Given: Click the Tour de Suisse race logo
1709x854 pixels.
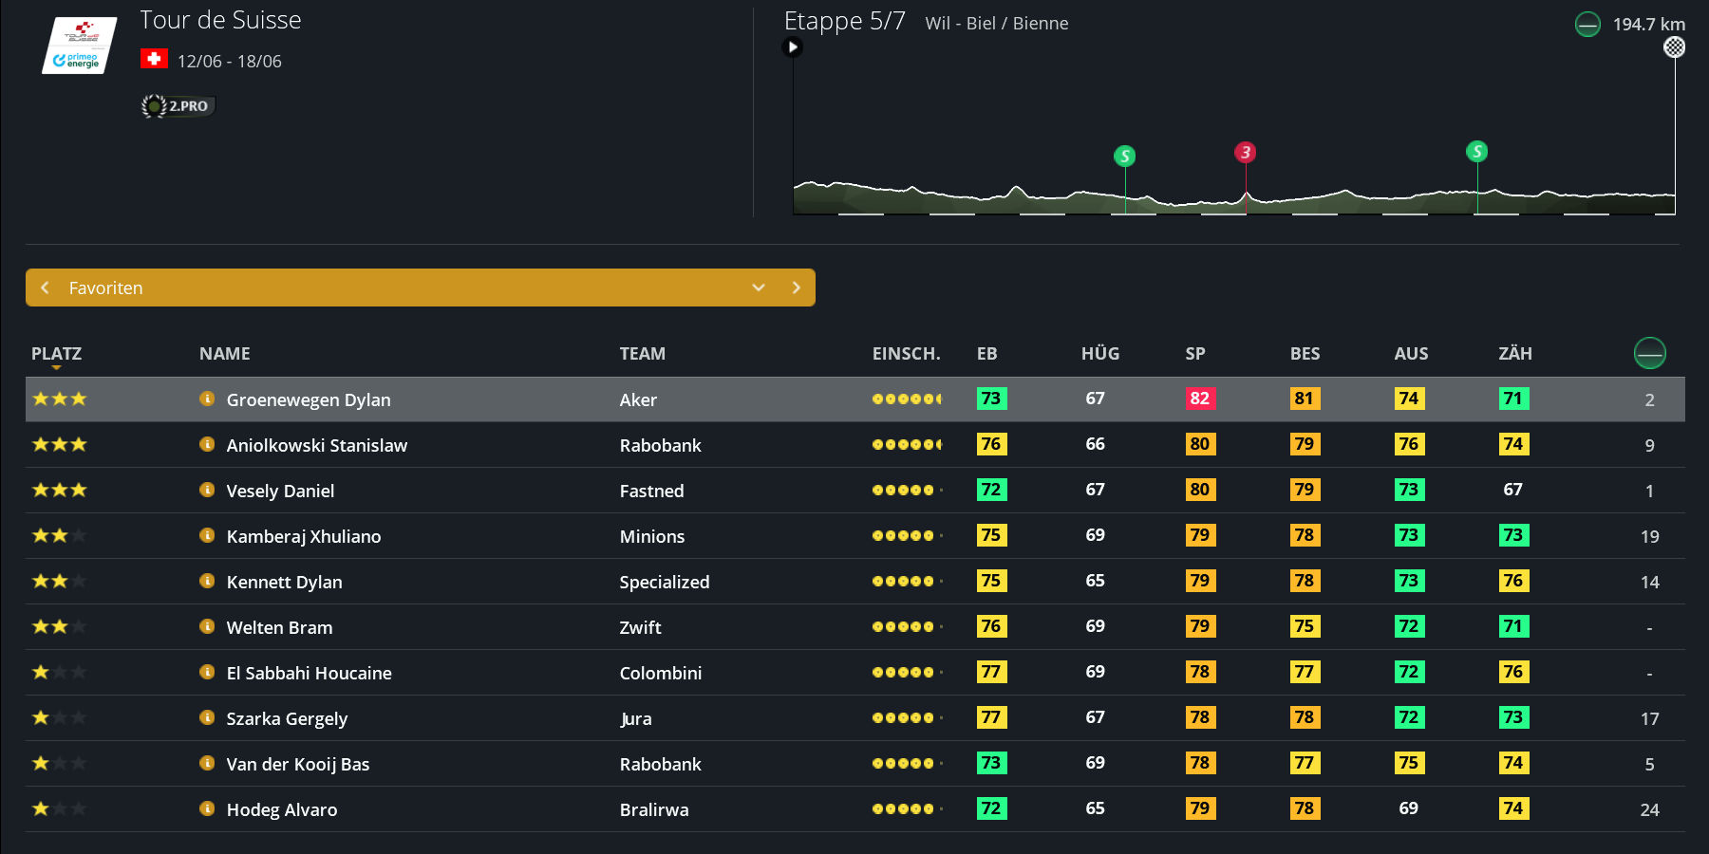Looking at the screenshot, I should pos(80,46).
